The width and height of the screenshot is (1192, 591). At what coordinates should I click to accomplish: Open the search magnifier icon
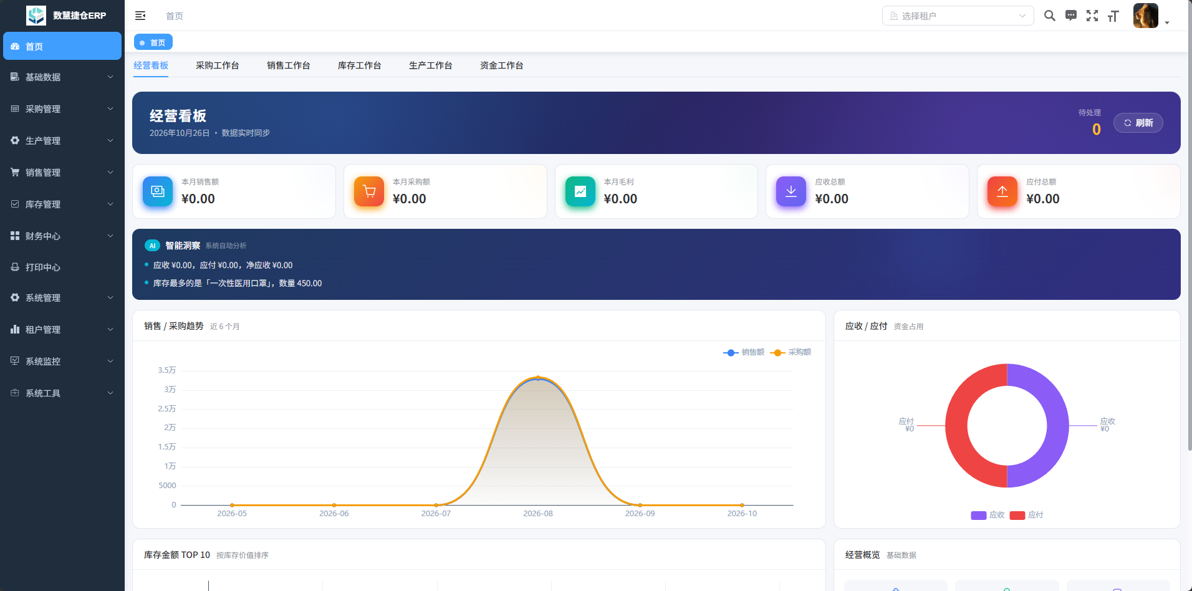coord(1050,16)
